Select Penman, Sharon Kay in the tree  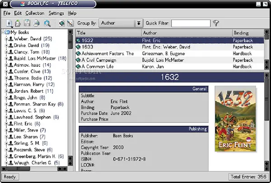(x=38, y=104)
